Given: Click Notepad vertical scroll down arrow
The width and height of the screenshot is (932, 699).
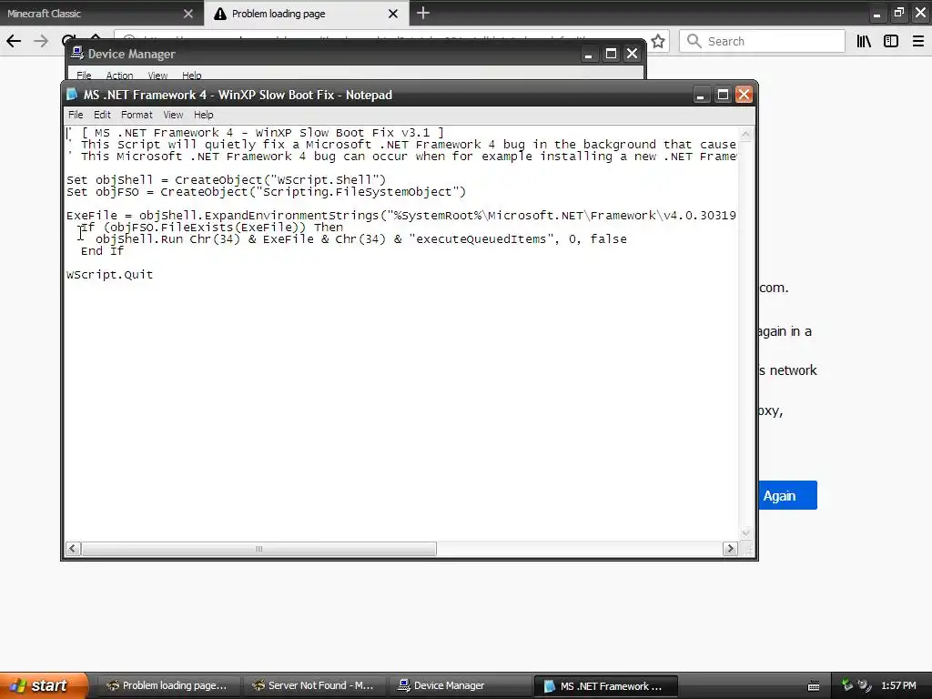Looking at the screenshot, I should [745, 532].
